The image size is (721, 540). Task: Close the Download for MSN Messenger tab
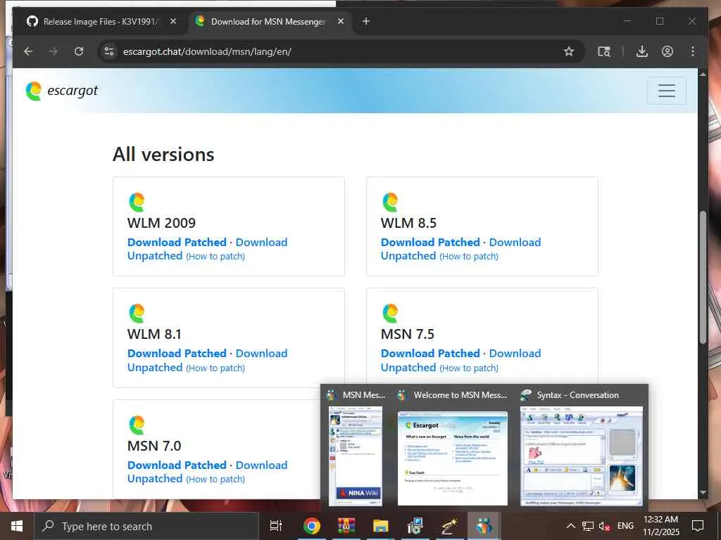click(341, 21)
